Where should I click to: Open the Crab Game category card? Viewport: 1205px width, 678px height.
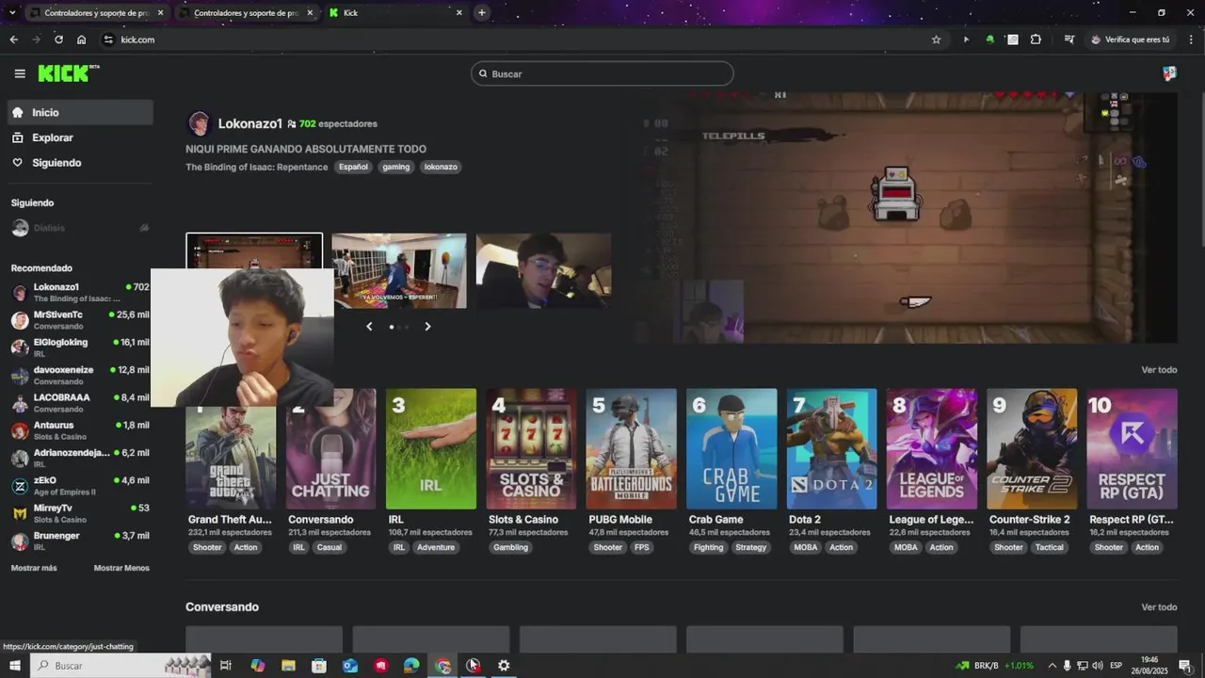731,448
